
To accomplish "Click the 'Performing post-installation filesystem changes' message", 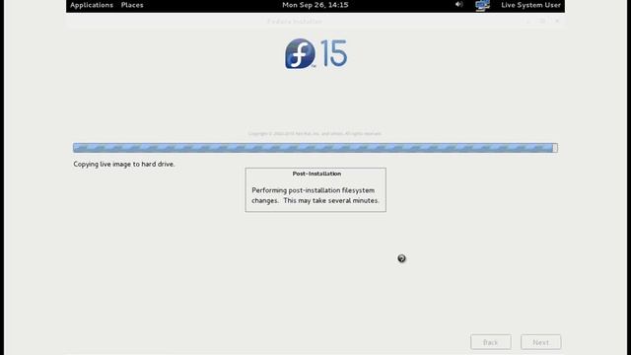I will (x=315, y=195).
